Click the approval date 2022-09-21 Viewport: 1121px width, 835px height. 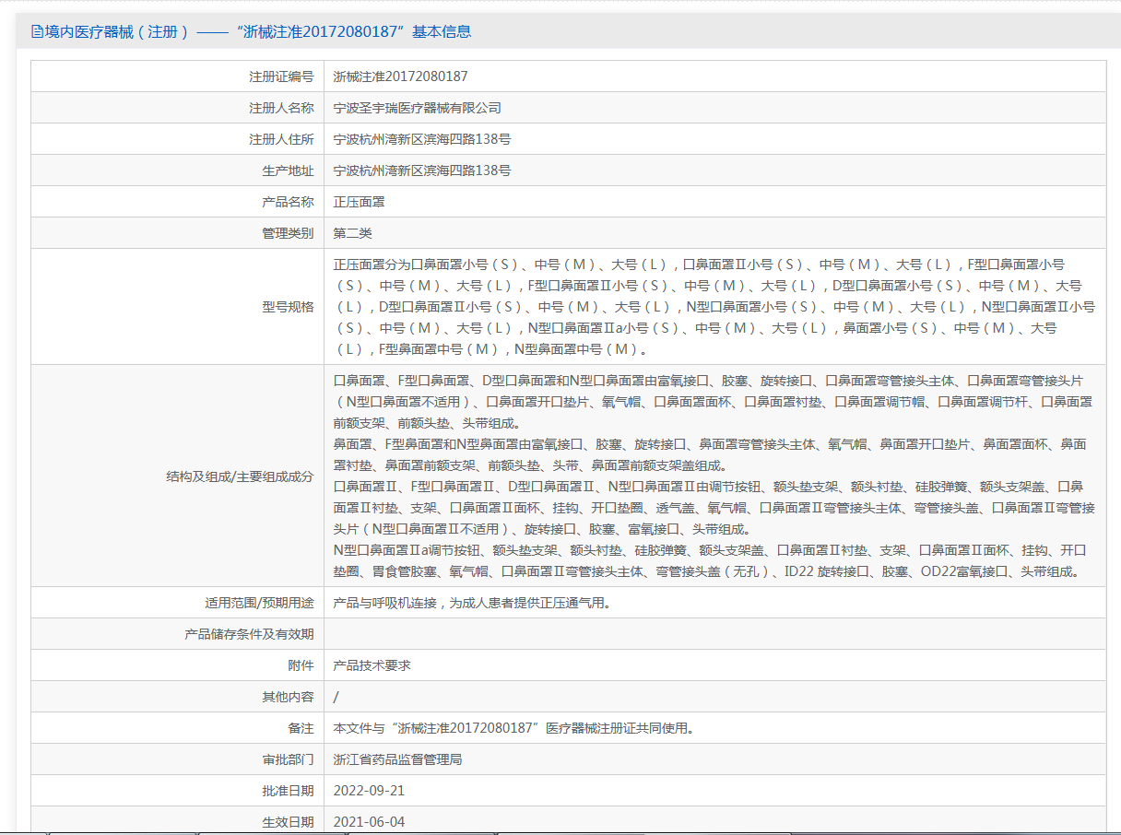[x=369, y=791]
